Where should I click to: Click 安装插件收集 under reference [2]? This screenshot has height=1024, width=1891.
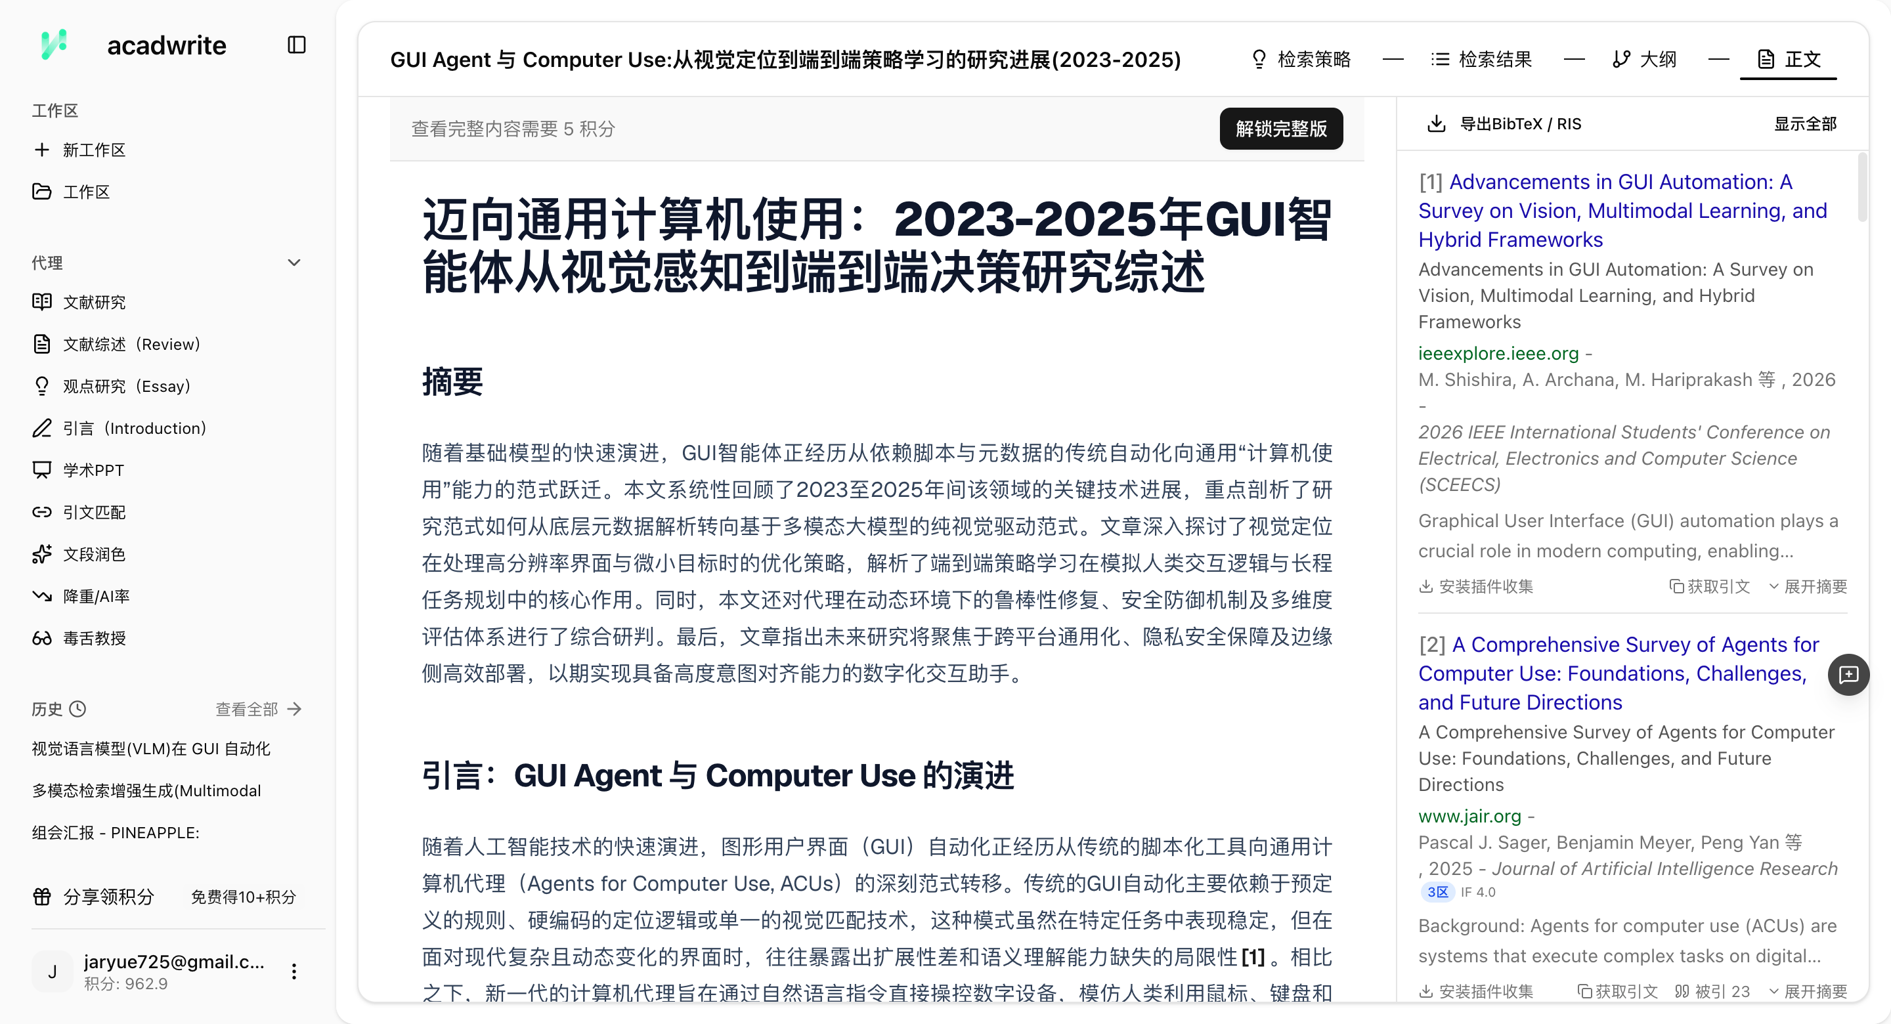click(1476, 992)
